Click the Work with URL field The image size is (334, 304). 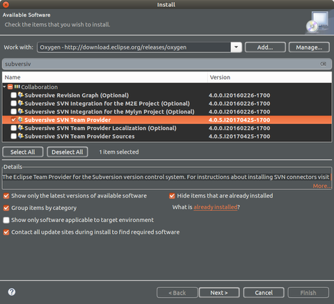tap(134, 47)
